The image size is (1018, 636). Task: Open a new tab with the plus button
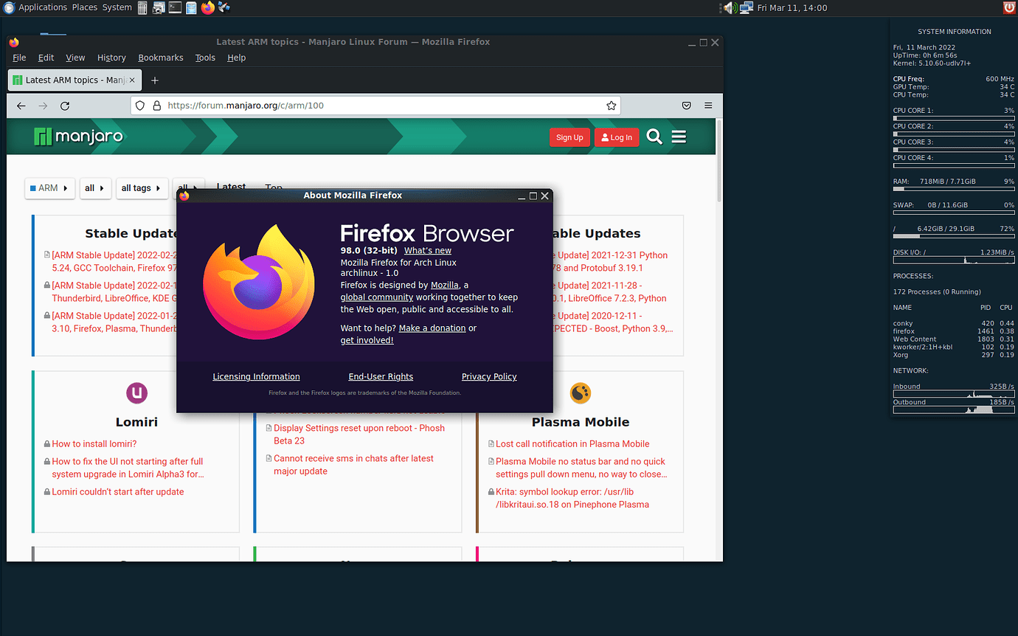pyautogui.click(x=155, y=80)
